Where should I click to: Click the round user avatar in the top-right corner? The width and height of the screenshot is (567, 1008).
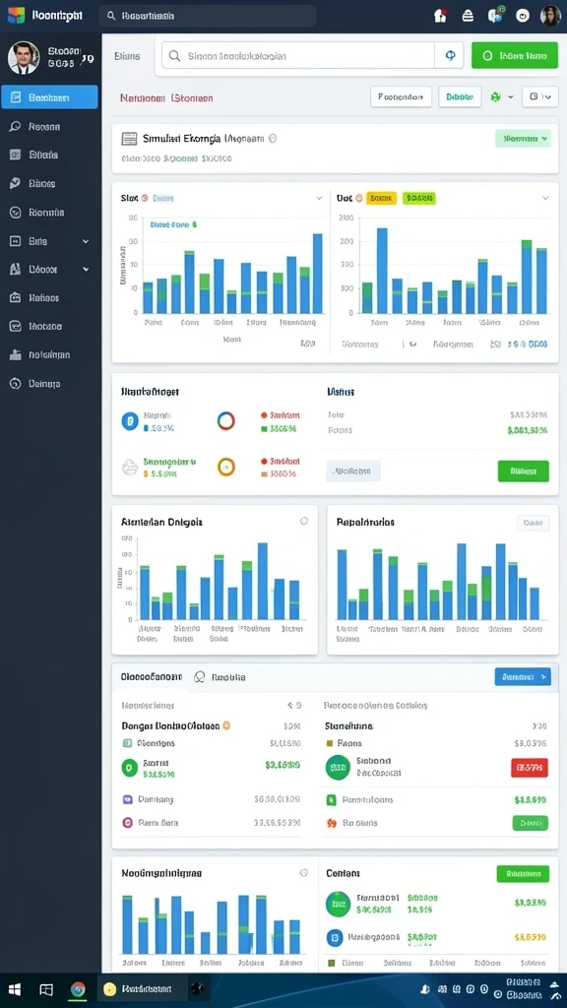point(550,16)
